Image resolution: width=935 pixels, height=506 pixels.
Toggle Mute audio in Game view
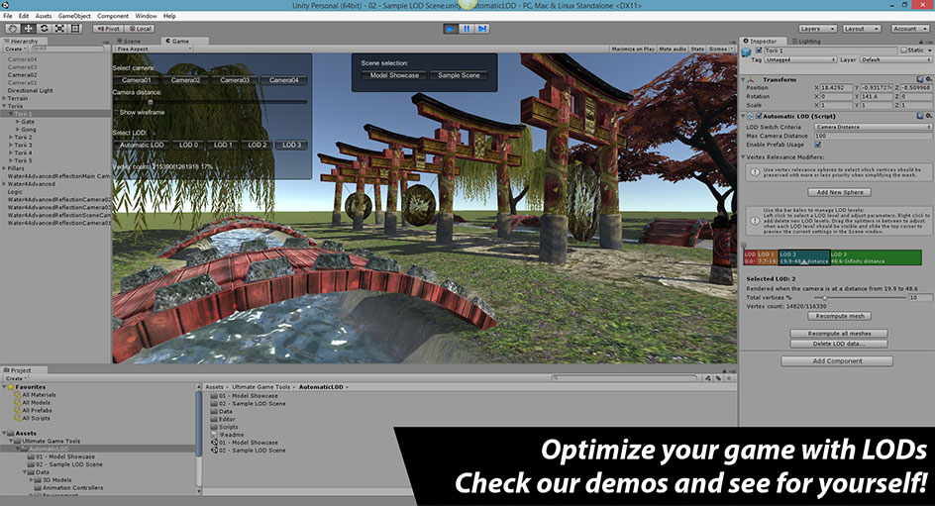(673, 49)
